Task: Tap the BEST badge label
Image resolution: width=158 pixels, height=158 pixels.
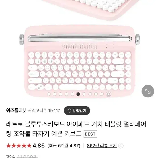Action: (90, 134)
